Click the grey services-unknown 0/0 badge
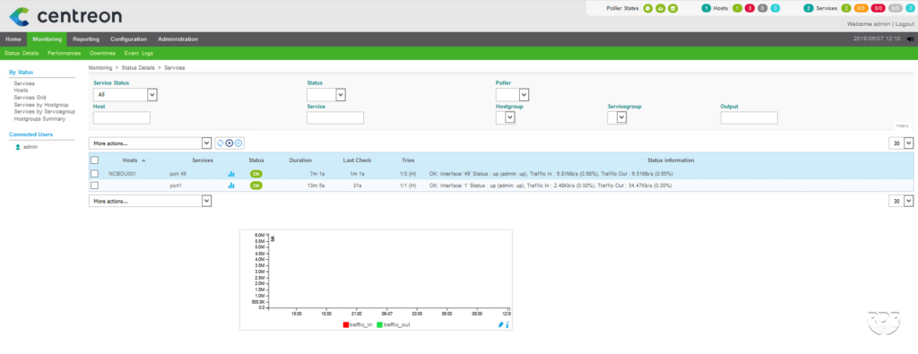This screenshot has width=918, height=354. [896, 8]
